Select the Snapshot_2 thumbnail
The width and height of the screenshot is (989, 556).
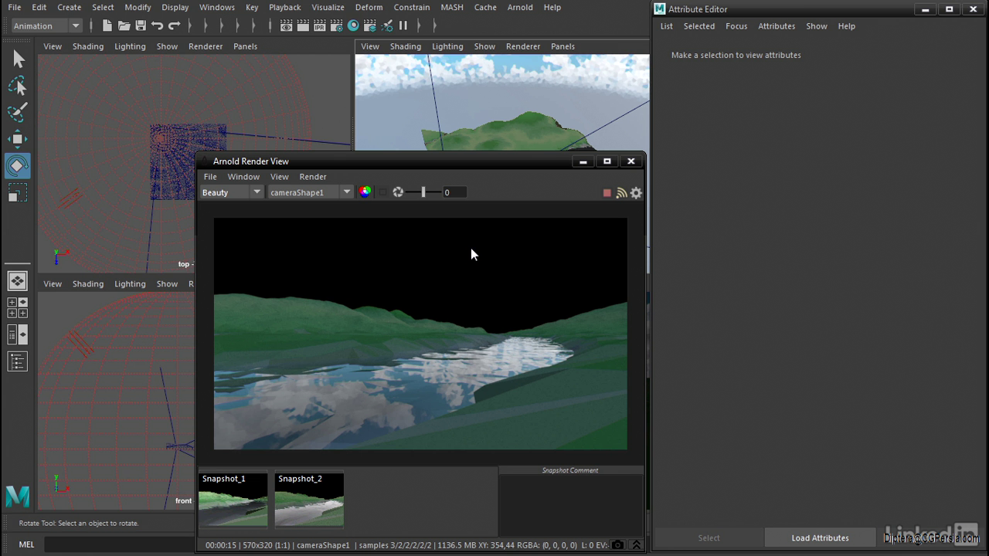(x=309, y=500)
